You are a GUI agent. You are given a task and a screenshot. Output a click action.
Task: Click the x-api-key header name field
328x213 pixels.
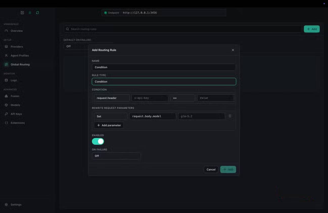[150, 98]
